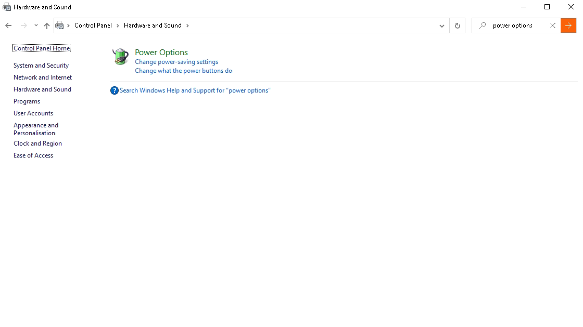Open Ease of Access category
This screenshot has height=327, width=583.
click(33, 155)
